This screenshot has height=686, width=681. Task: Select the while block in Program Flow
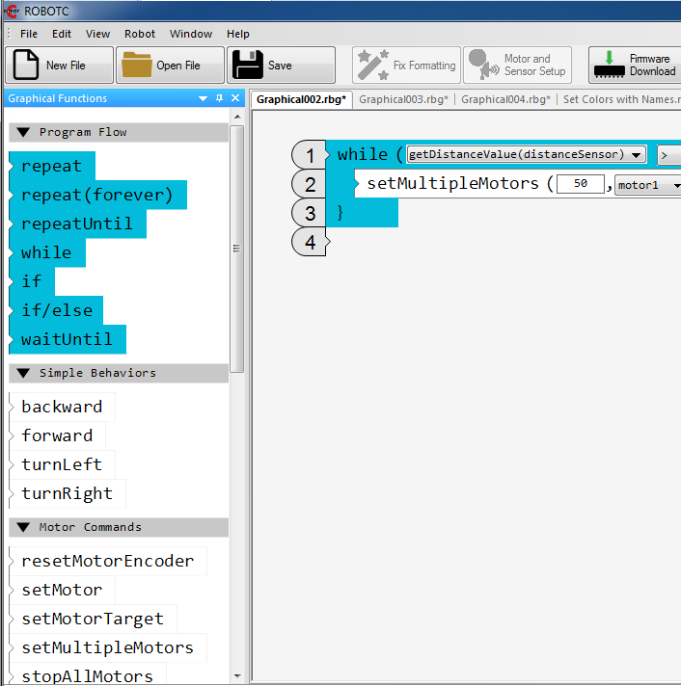(x=47, y=252)
